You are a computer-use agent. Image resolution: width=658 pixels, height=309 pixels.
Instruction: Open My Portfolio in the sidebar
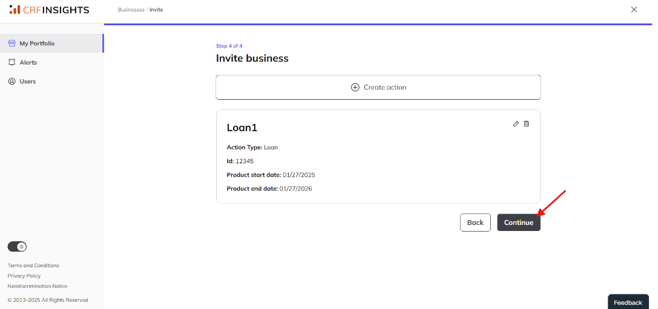coord(51,43)
